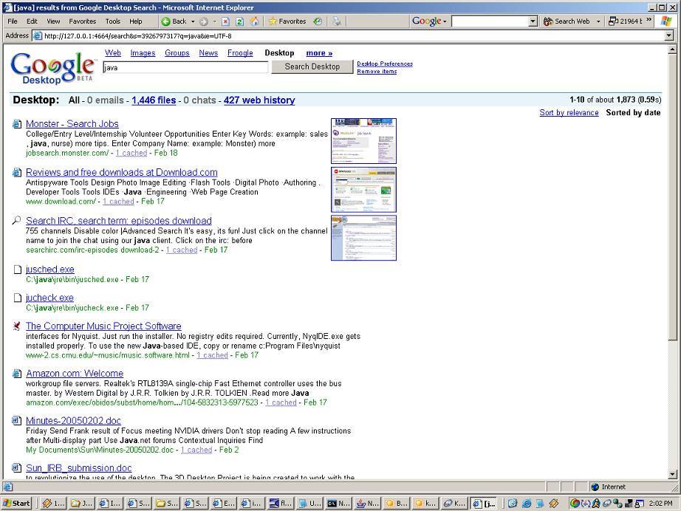Click the Google toolbar search input

[490, 21]
